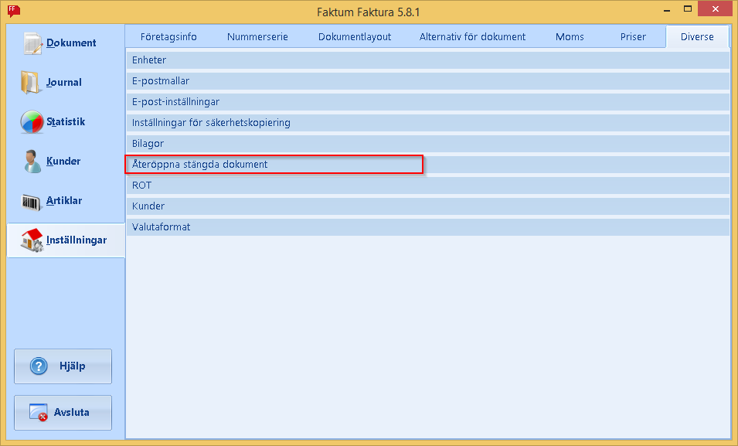This screenshot has height=446, width=738.
Task: Expand Återöppna stängda dokument section
Action: [428, 165]
